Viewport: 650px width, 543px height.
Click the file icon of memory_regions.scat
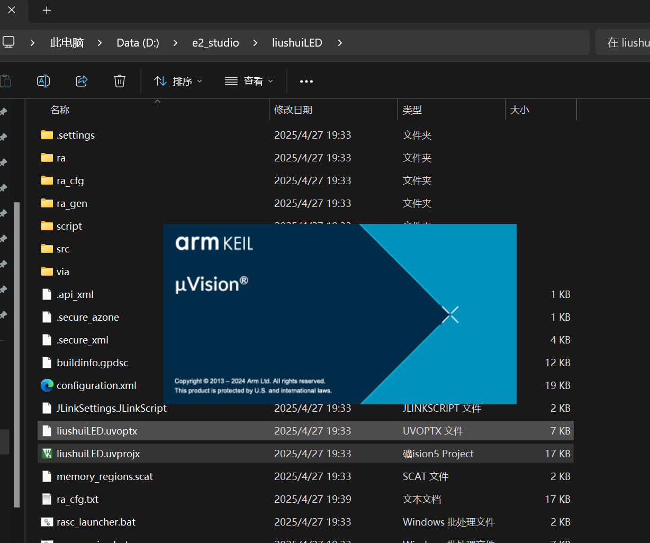point(47,476)
